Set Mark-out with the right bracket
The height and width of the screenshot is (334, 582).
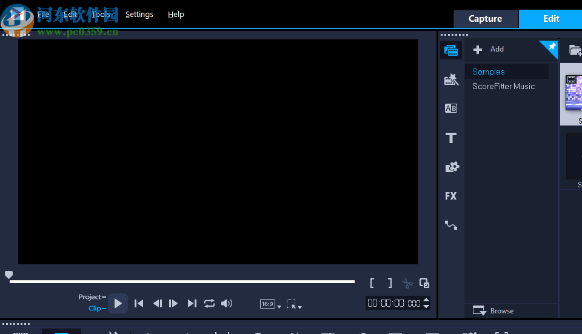click(390, 283)
